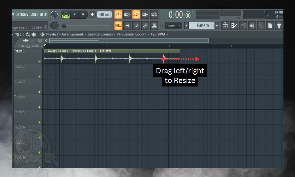The width and height of the screenshot is (295, 177).
Task: Open the Playlist view icon
Action: (x=225, y=26)
